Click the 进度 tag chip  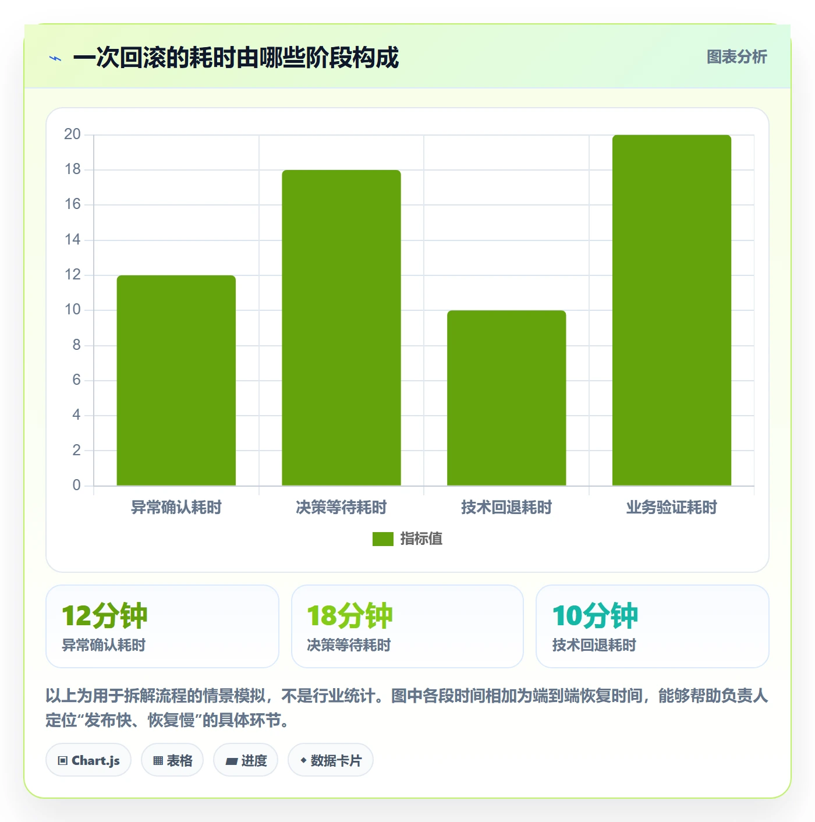(x=246, y=760)
